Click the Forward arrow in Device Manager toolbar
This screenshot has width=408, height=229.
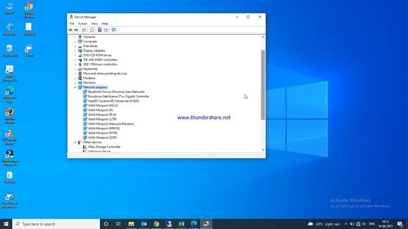click(x=76, y=30)
